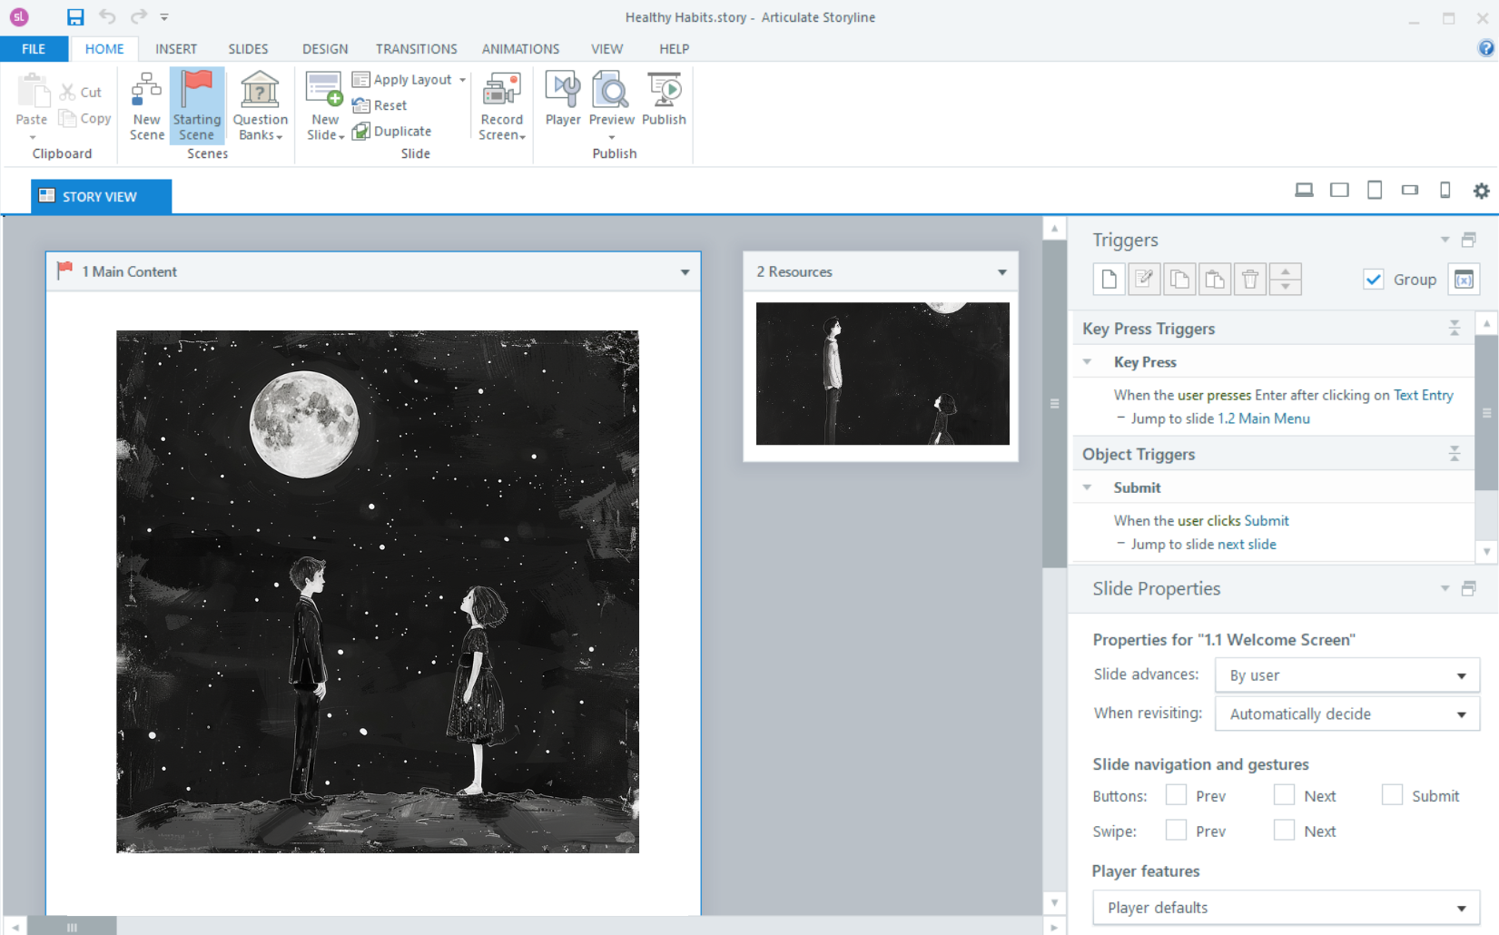The height and width of the screenshot is (935, 1499).
Task: Open Question Banks in ribbon
Action: [260, 105]
